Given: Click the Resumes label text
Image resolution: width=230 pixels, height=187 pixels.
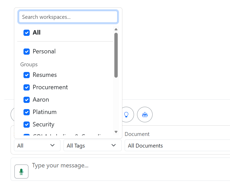Looking at the screenshot, I should tap(45, 75).
